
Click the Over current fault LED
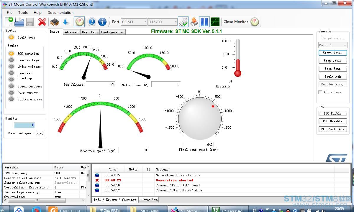(12, 93)
